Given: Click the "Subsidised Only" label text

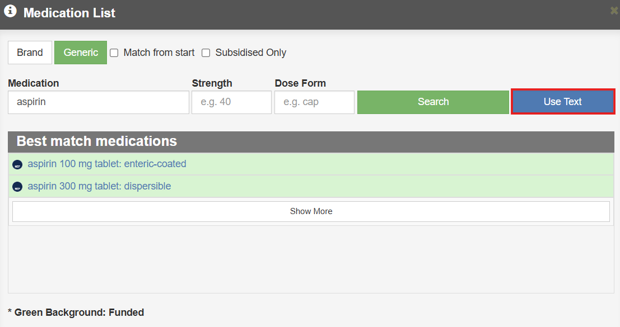Looking at the screenshot, I should (250, 53).
